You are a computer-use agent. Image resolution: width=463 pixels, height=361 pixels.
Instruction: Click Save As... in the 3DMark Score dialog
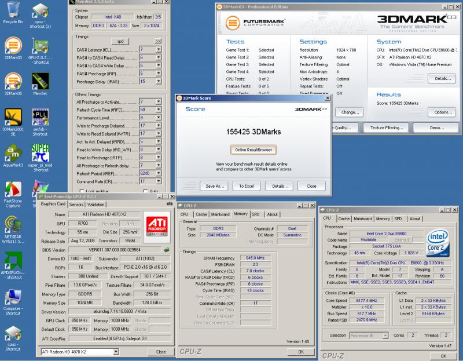click(x=215, y=186)
